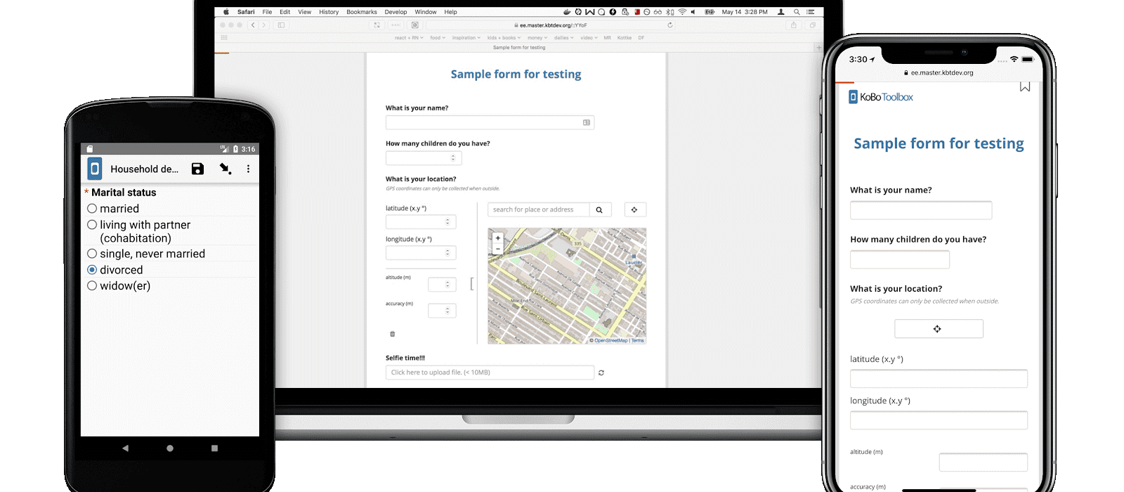Choose the widow(er) radio option
Image resolution: width=1124 pixels, height=492 pixels.
[92, 286]
